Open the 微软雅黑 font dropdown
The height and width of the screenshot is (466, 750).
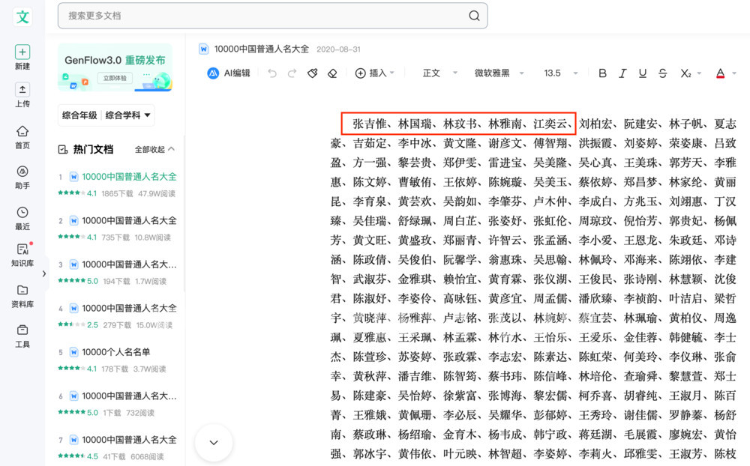click(x=498, y=73)
